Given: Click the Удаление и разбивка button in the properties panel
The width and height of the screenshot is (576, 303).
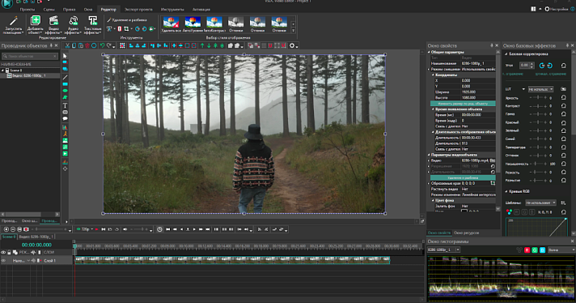Looking at the screenshot, I should click(x=463, y=177).
